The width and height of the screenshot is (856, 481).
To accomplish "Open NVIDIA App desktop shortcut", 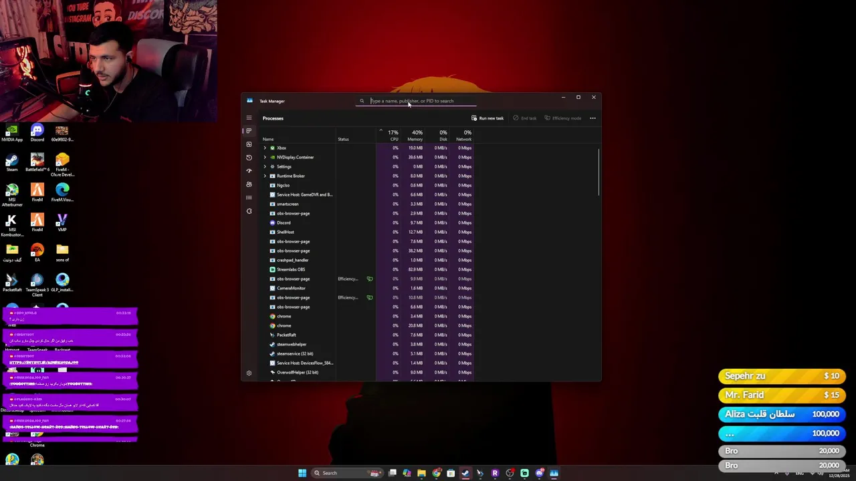I will (12, 133).
